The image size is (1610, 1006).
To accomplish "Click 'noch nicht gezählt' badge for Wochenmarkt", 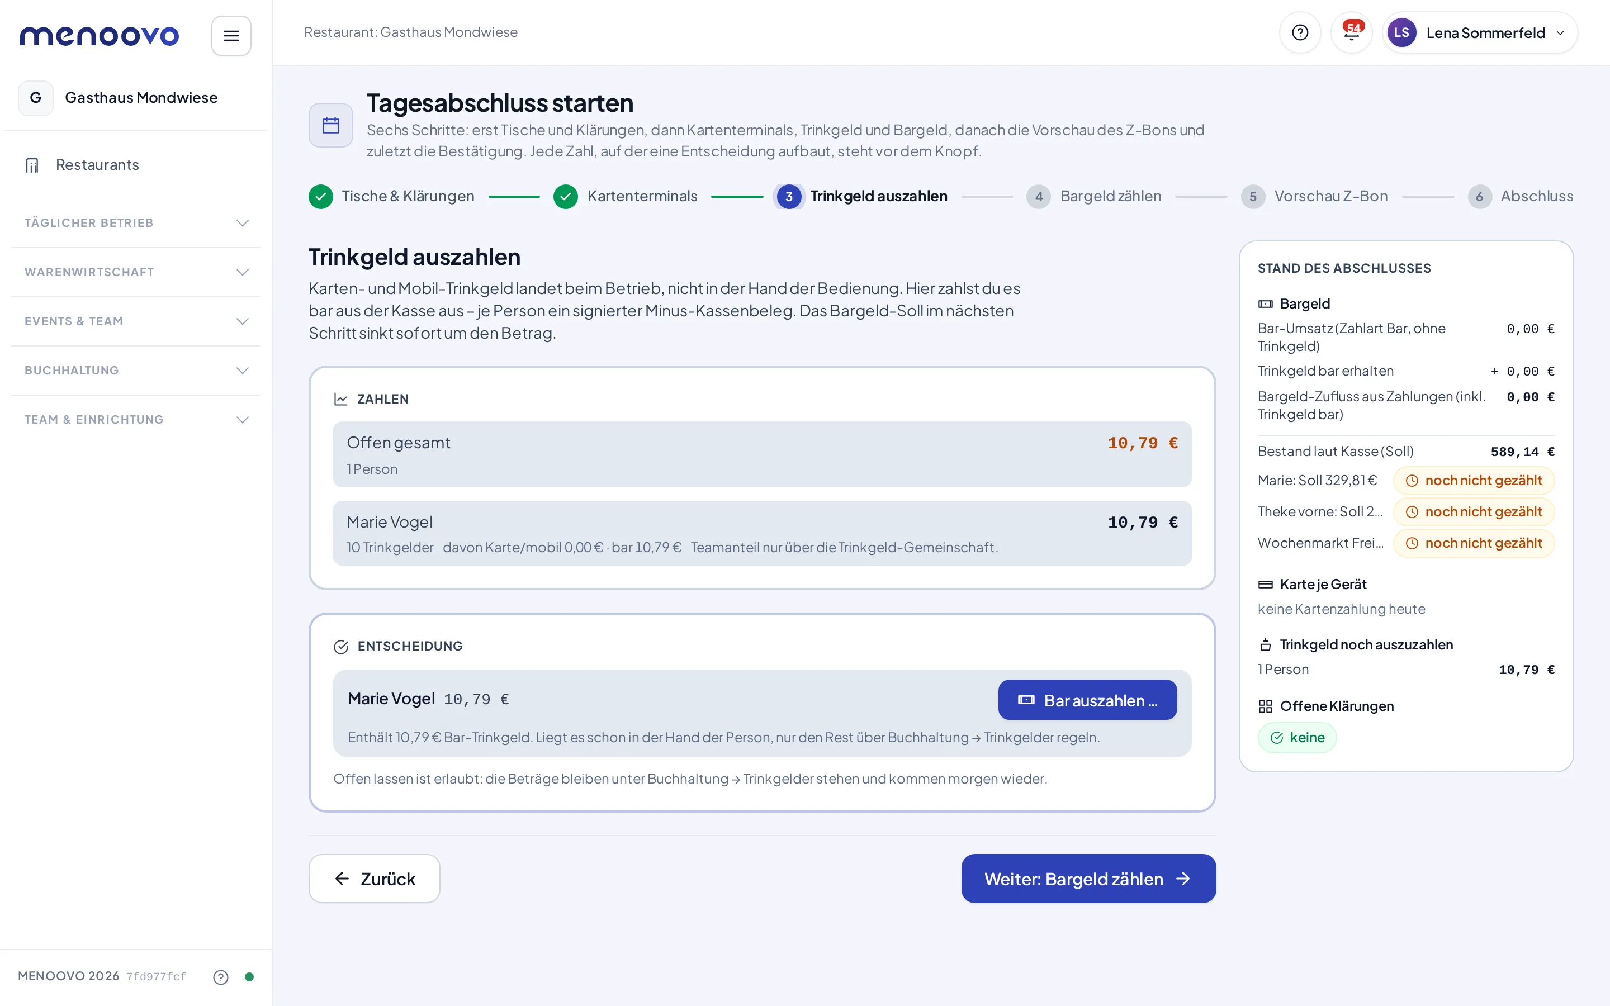I will click(1474, 543).
